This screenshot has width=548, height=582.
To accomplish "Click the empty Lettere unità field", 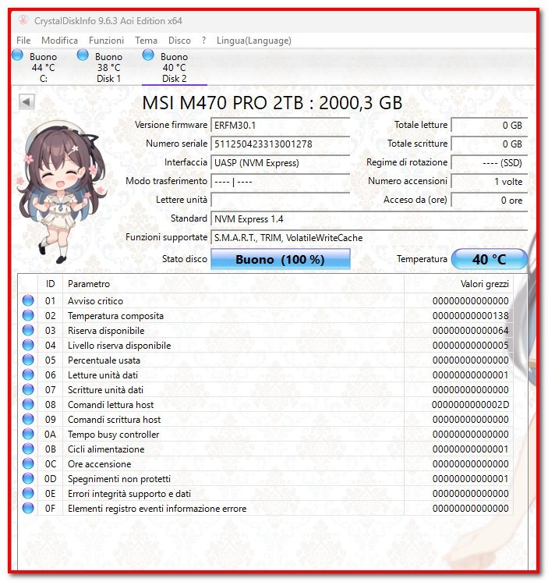I will click(281, 200).
